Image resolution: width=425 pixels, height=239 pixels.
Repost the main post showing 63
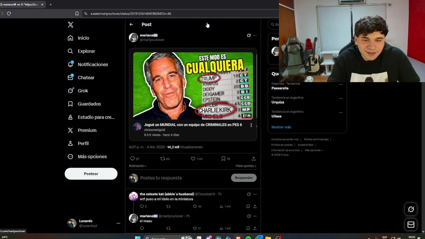click(165, 159)
